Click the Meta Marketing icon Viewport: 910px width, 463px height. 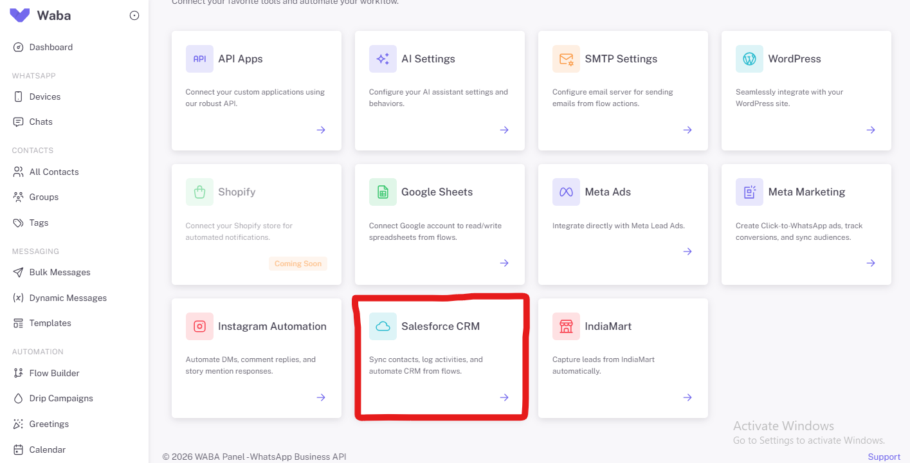click(749, 192)
